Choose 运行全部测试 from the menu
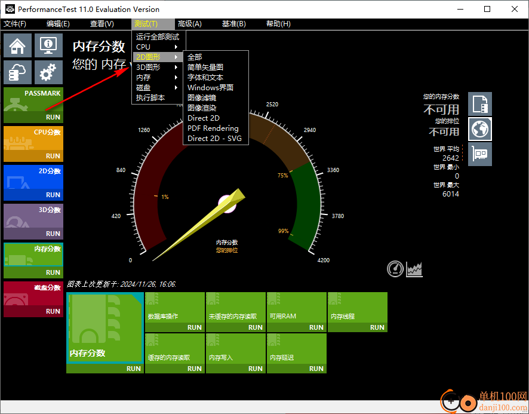529x414 pixels. 159,37
